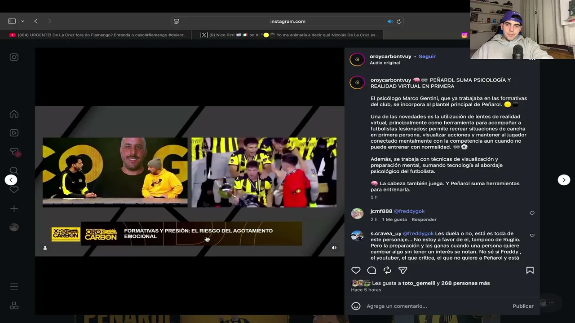Go back with the browser back arrow

click(36, 21)
